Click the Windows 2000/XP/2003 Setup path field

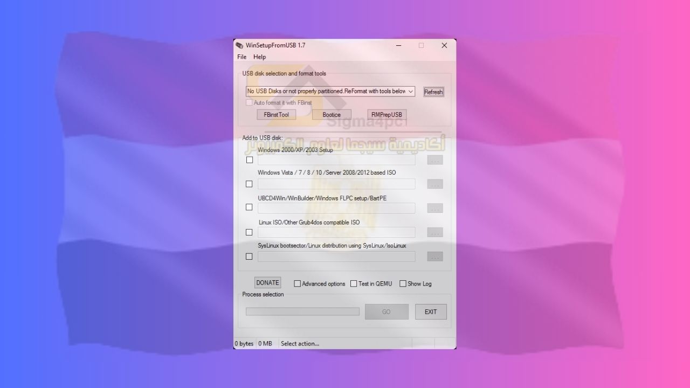tap(336, 160)
